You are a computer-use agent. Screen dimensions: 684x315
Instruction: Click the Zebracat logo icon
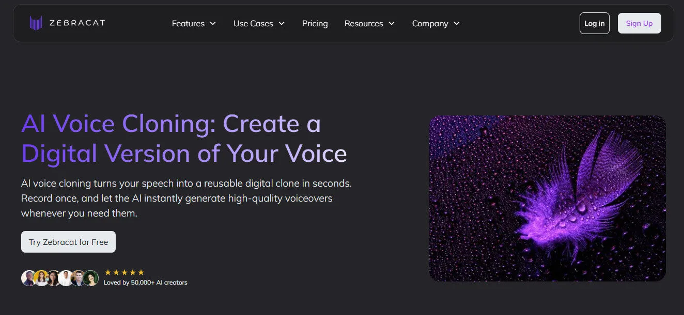pos(35,23)
